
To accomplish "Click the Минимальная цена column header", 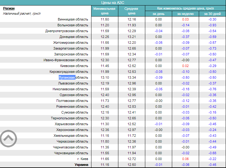I will coord(105,11).
